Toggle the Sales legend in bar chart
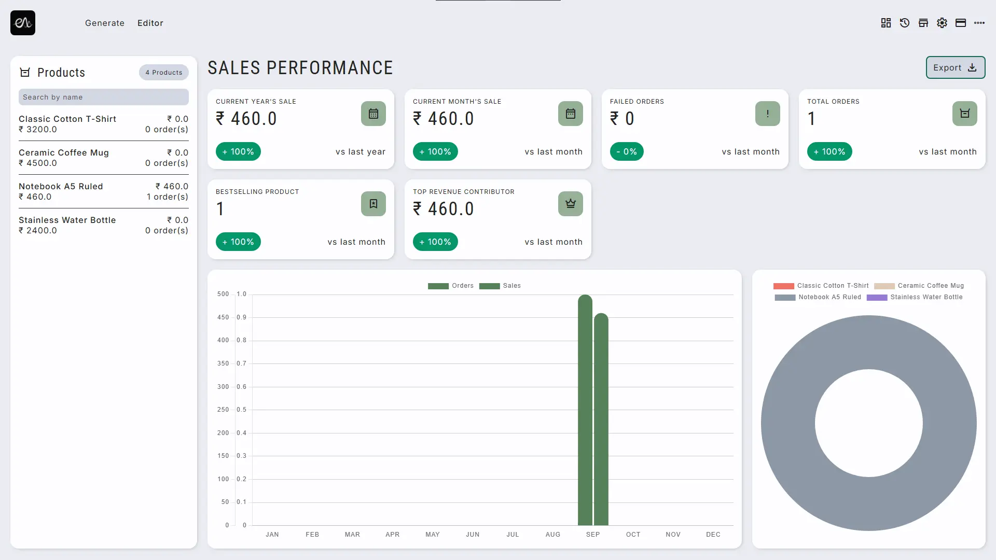 point(500,286)
